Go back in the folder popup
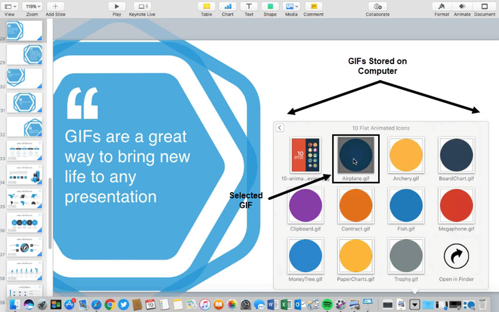 [280, 128]
